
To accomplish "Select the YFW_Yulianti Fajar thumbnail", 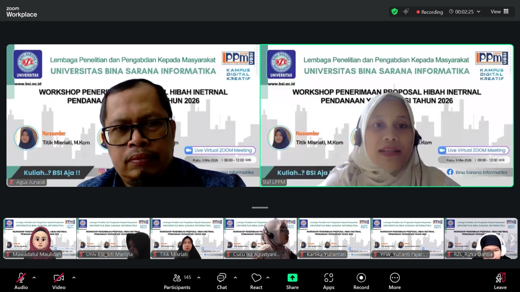I will [x=407, y=238].
